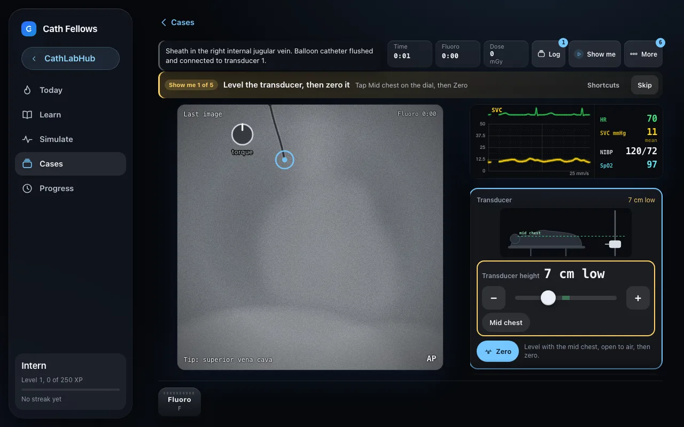Image resolution: width=684 pixels, height=427 pixels.
Task: Click the Intern level card
Action: 71,382
